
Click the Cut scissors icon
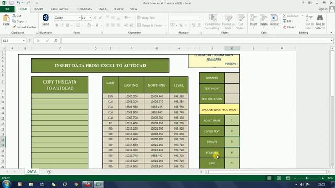click(x=14, y=16)
